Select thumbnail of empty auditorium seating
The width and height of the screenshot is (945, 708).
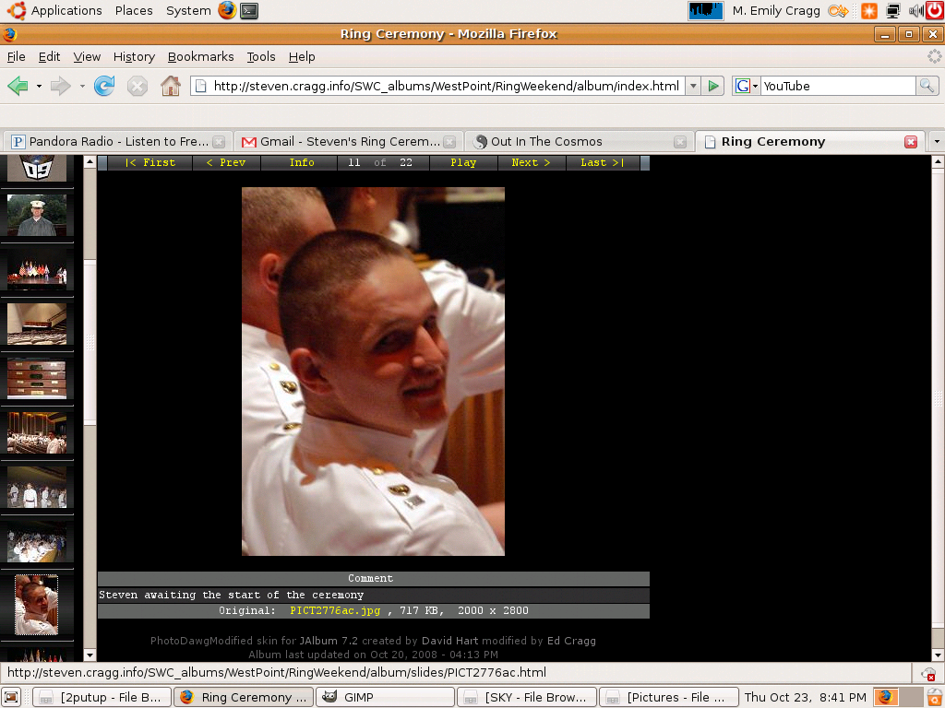click(37, 324)
